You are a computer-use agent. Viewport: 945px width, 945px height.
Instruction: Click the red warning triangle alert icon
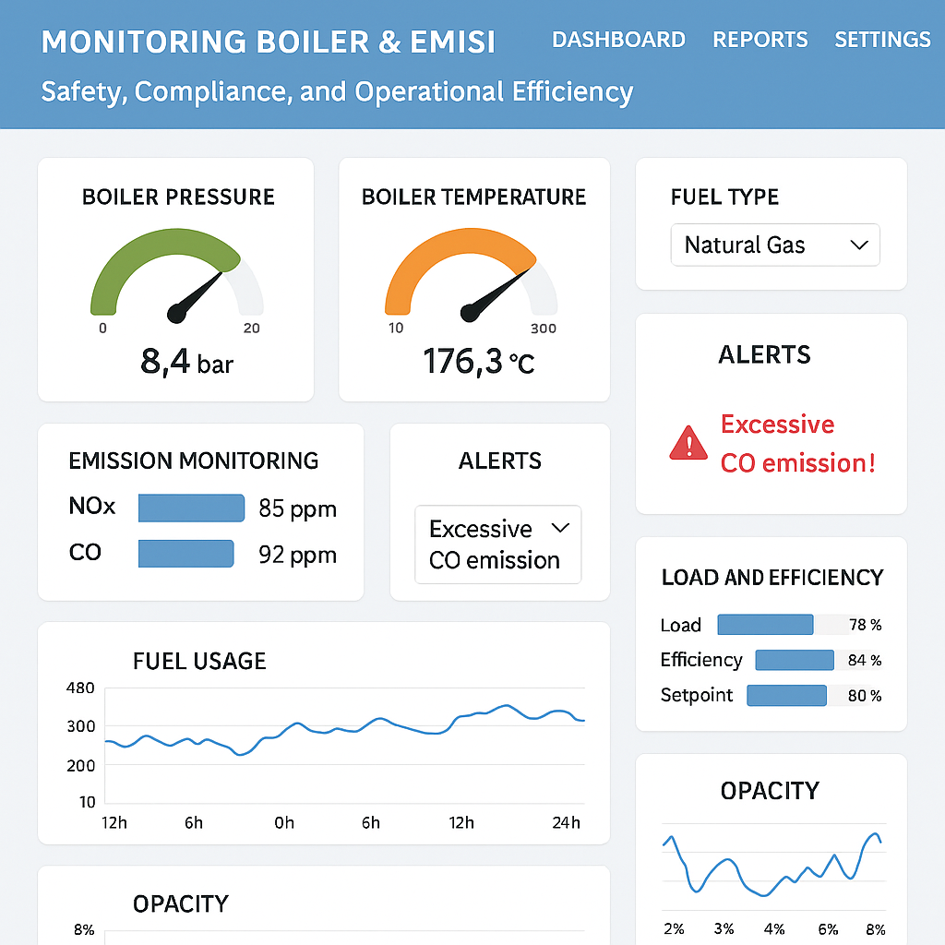[x=688, y=443]
